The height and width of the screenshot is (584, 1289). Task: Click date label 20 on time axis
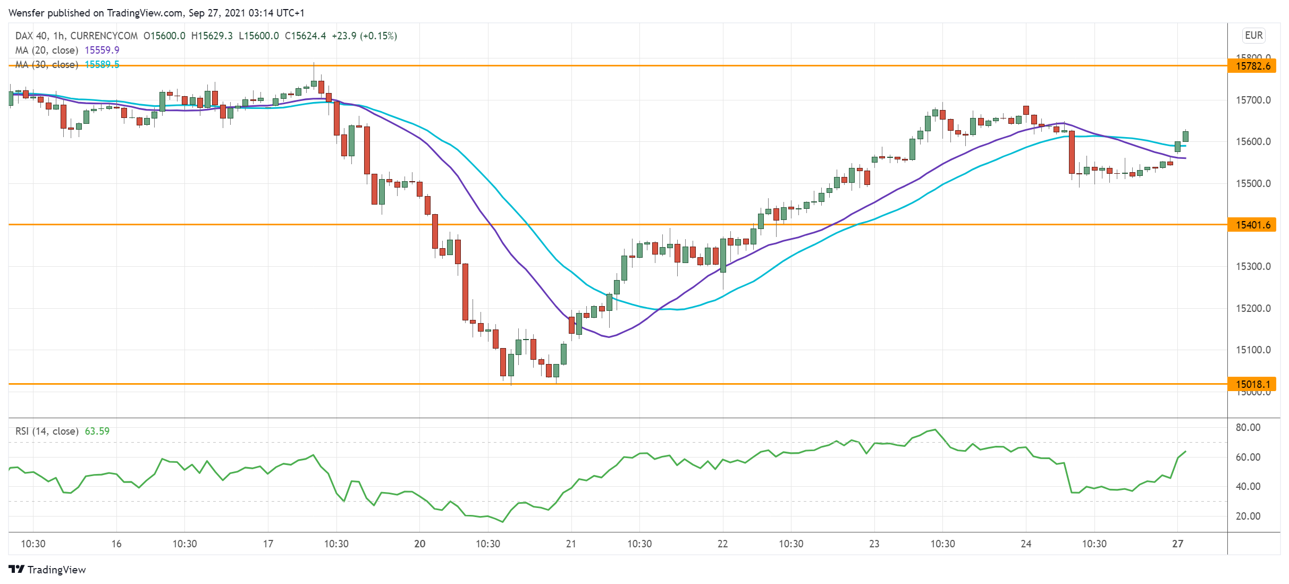419,544
